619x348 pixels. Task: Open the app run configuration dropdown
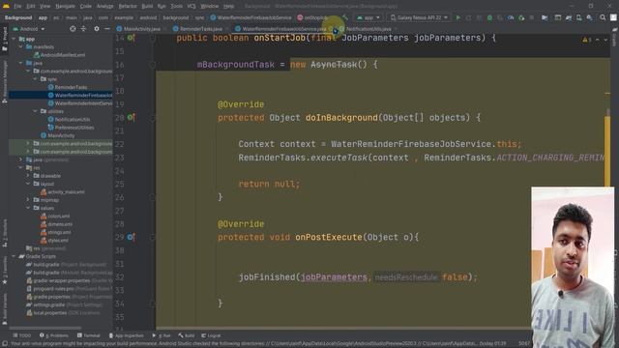pyautogui.click(x=368, y=17)
